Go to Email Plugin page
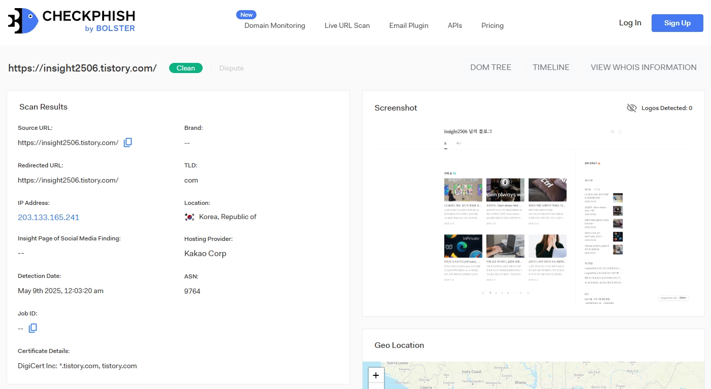The height and width of the screenshot is (389, 711). click(x=409, y=25)
